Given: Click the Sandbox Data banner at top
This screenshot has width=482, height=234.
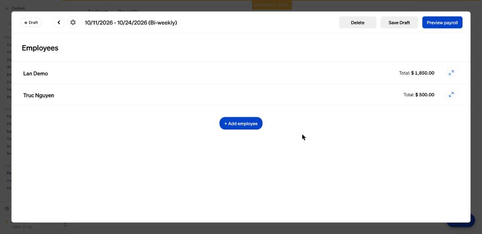Looking at the screenshot, I should (272, 5).
